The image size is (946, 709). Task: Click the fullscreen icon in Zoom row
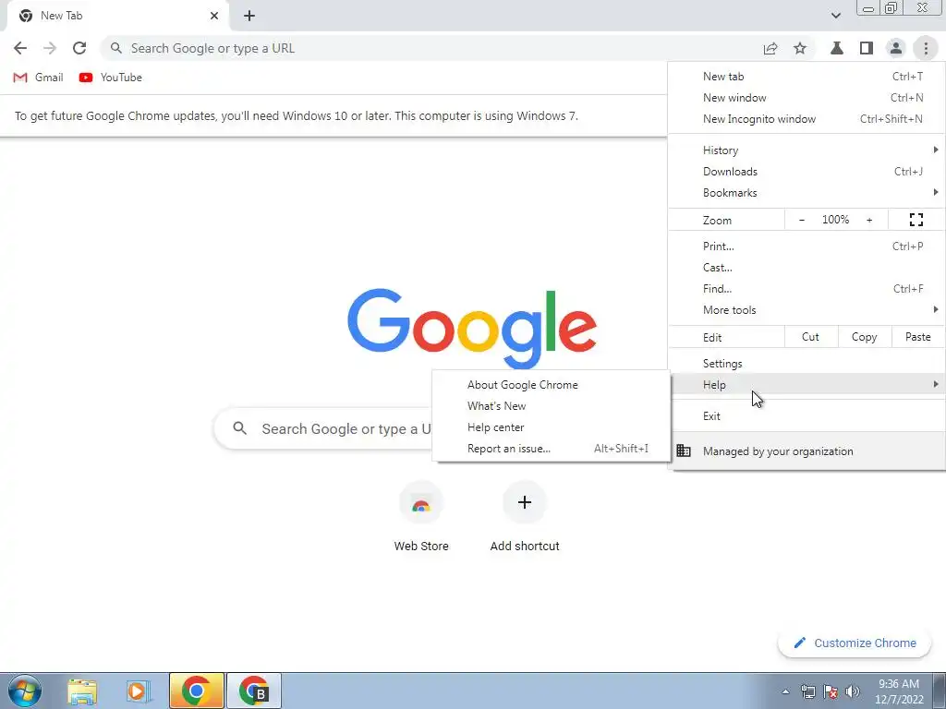916,220
